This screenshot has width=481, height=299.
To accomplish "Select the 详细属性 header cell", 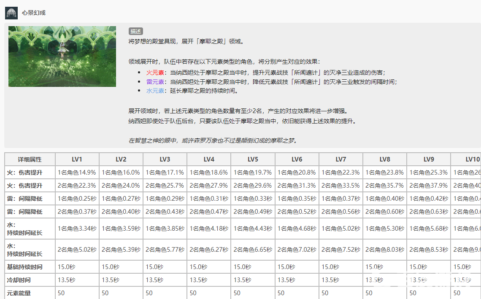I will [x=30, y=159].
